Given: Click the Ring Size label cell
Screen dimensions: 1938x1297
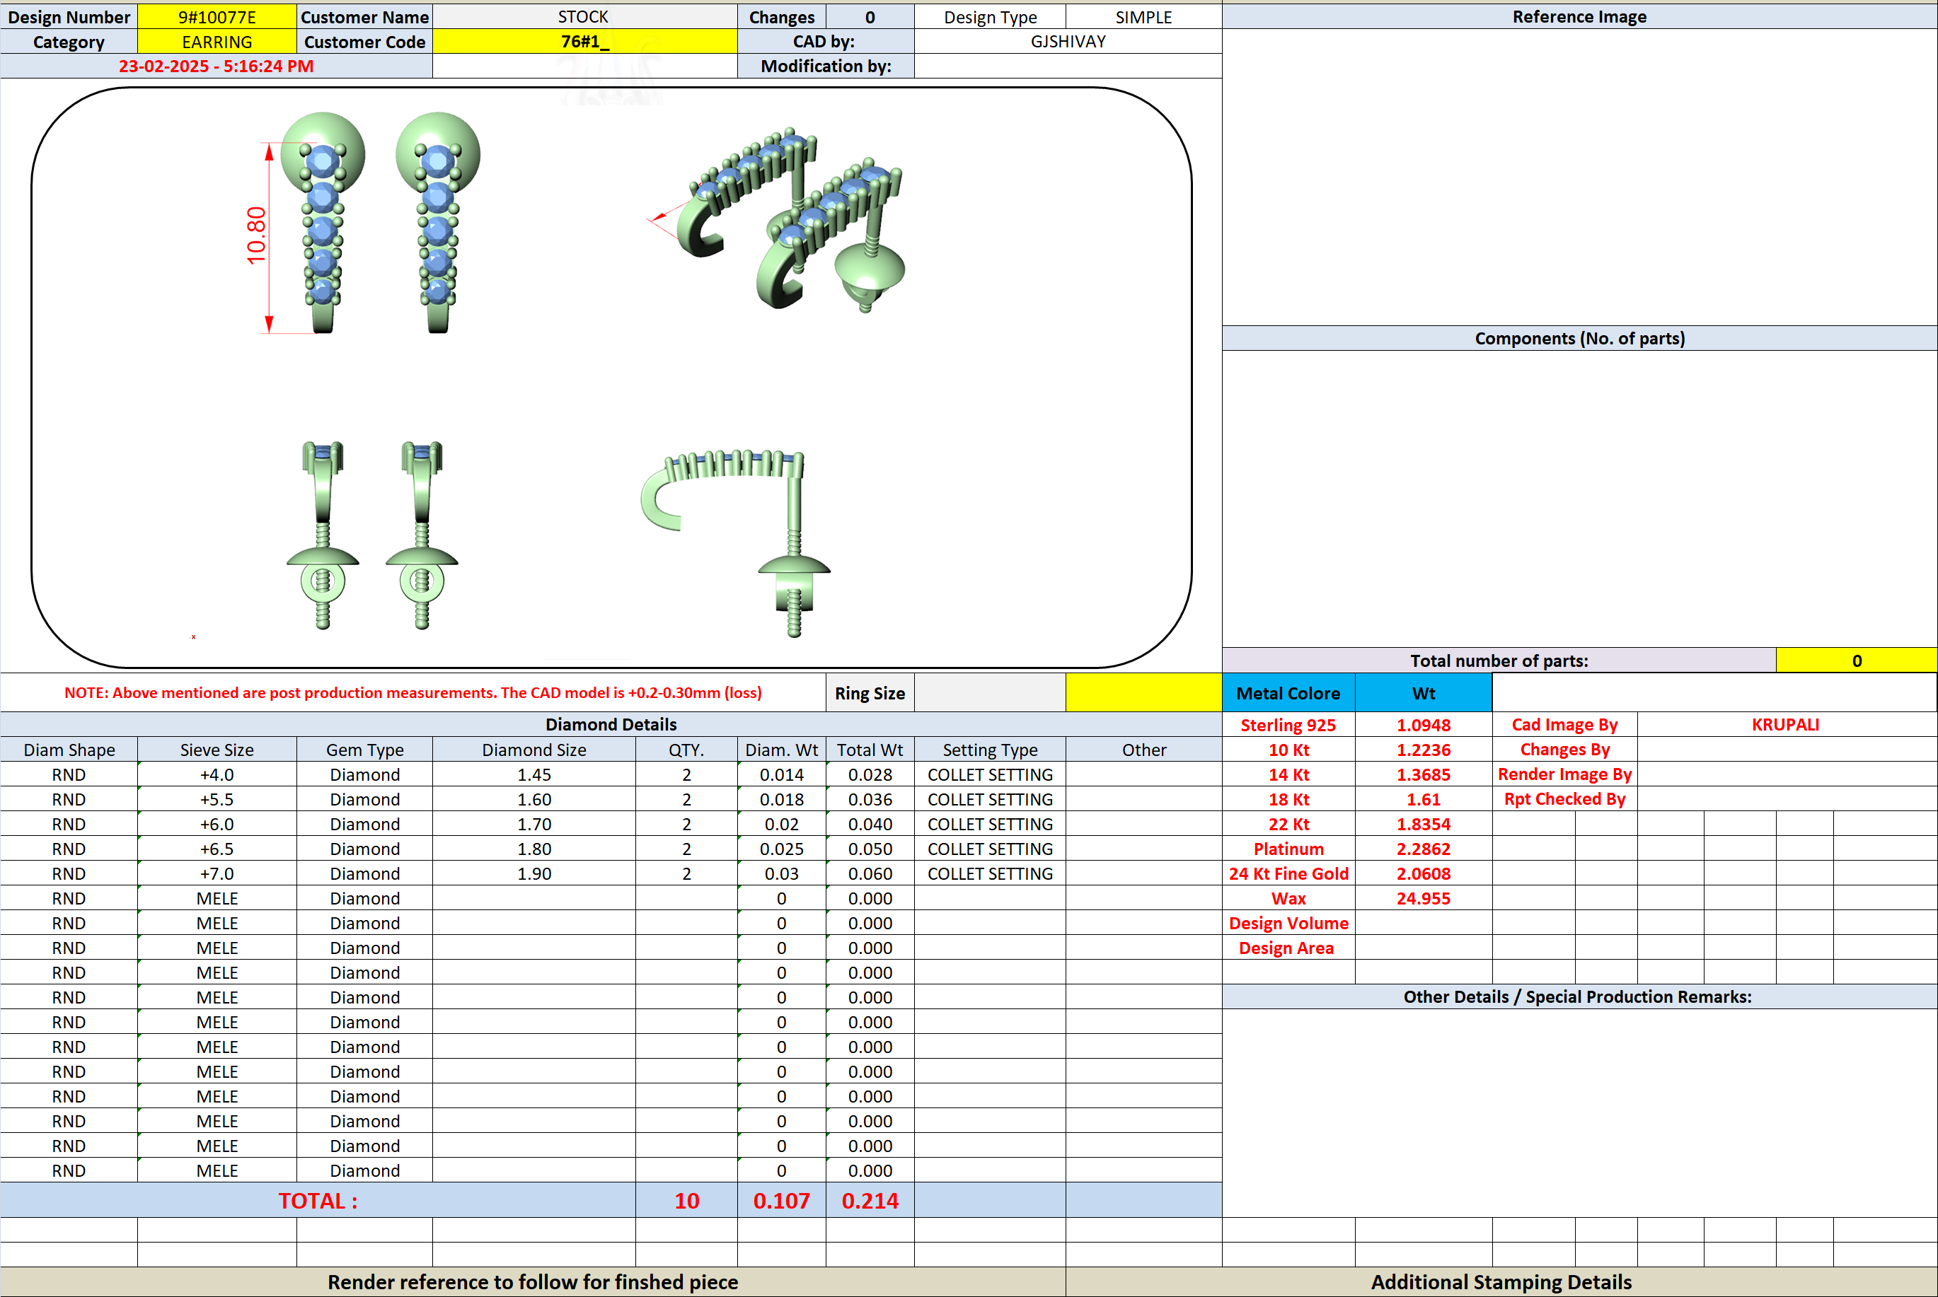Looking at the screenshot, I should [870, 693].
